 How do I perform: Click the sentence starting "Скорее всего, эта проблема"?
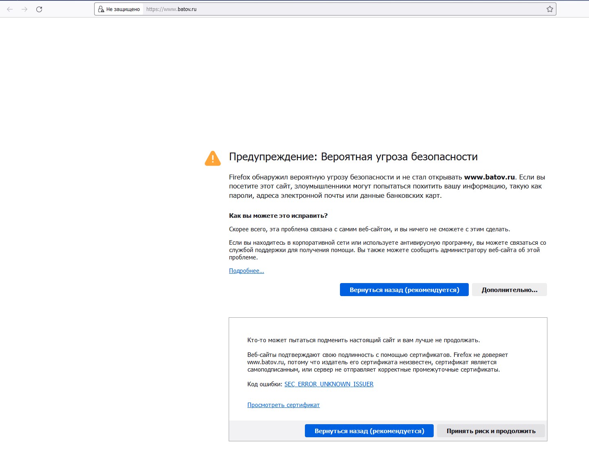tap(370, 229)
